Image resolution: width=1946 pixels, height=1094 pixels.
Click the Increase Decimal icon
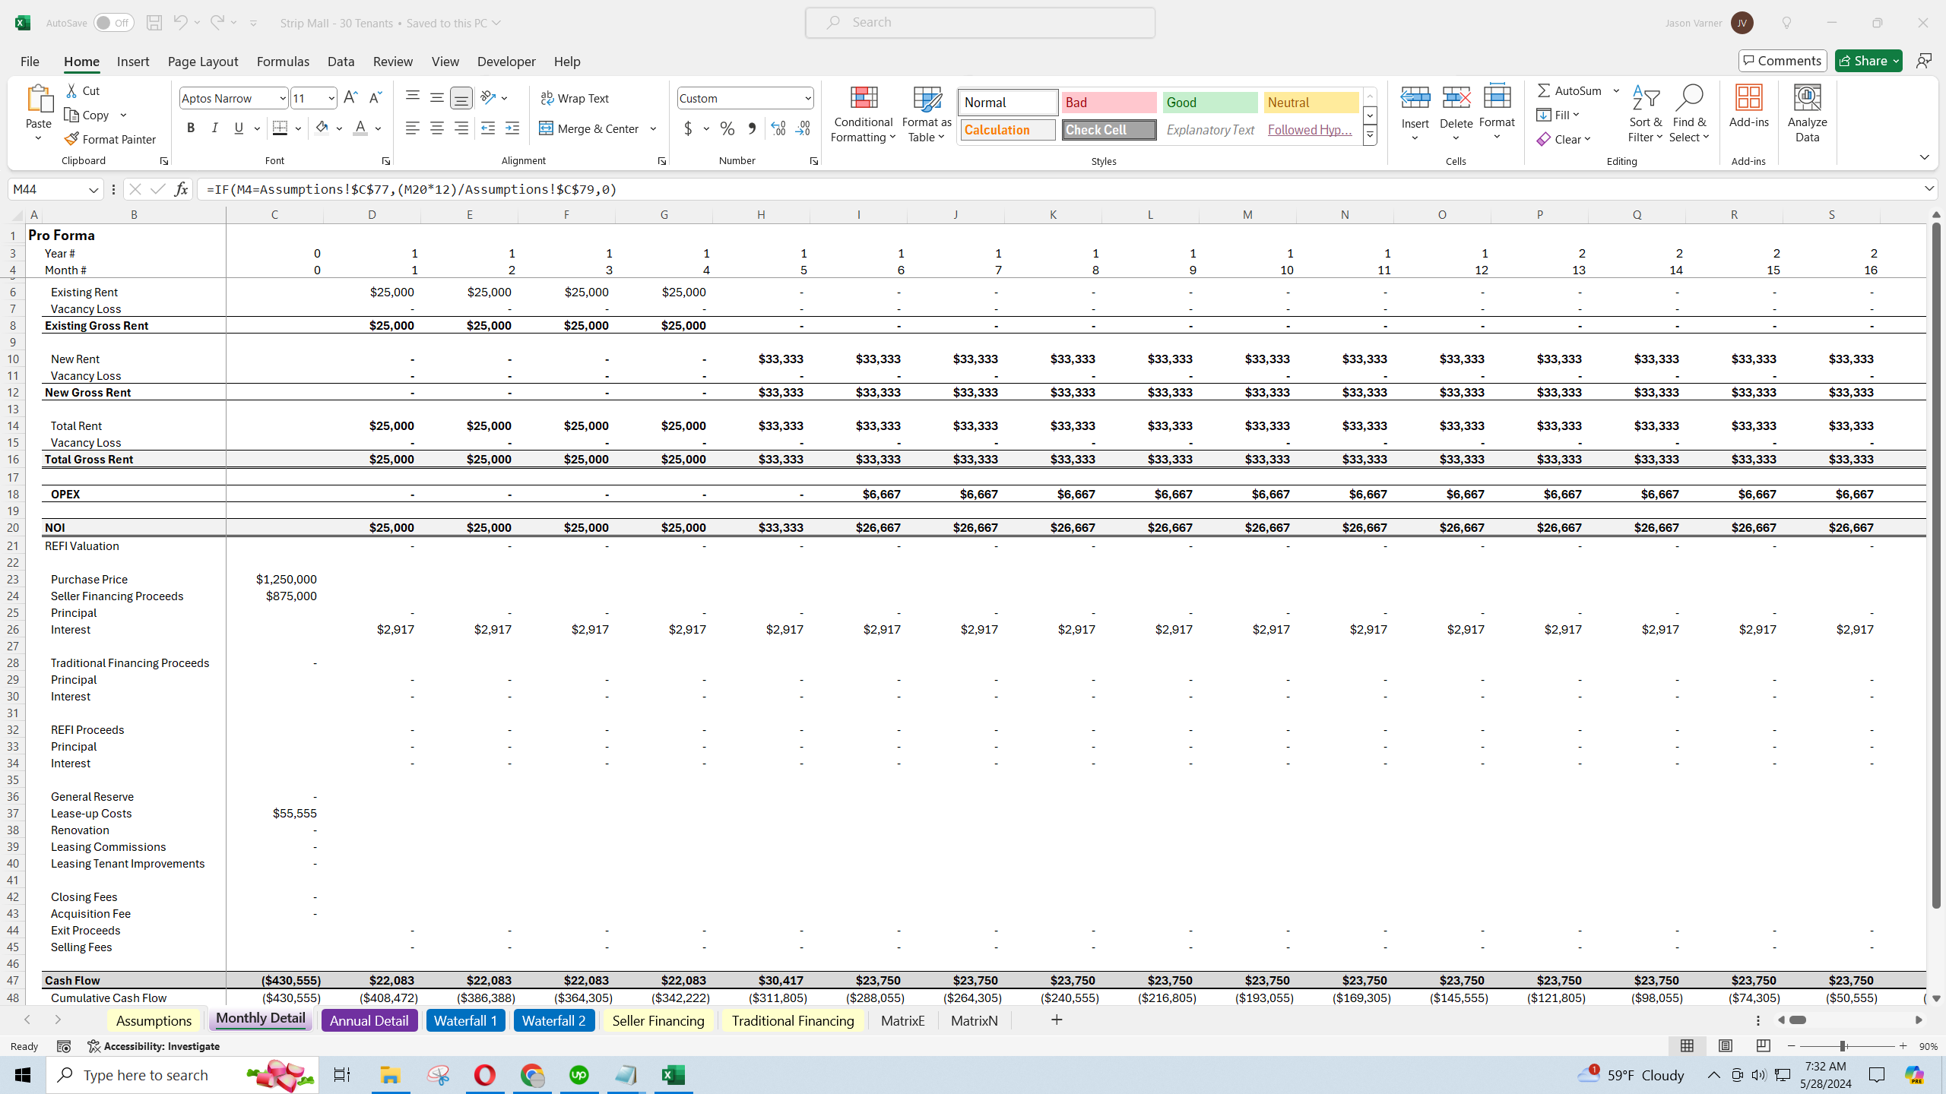point(778,128)
